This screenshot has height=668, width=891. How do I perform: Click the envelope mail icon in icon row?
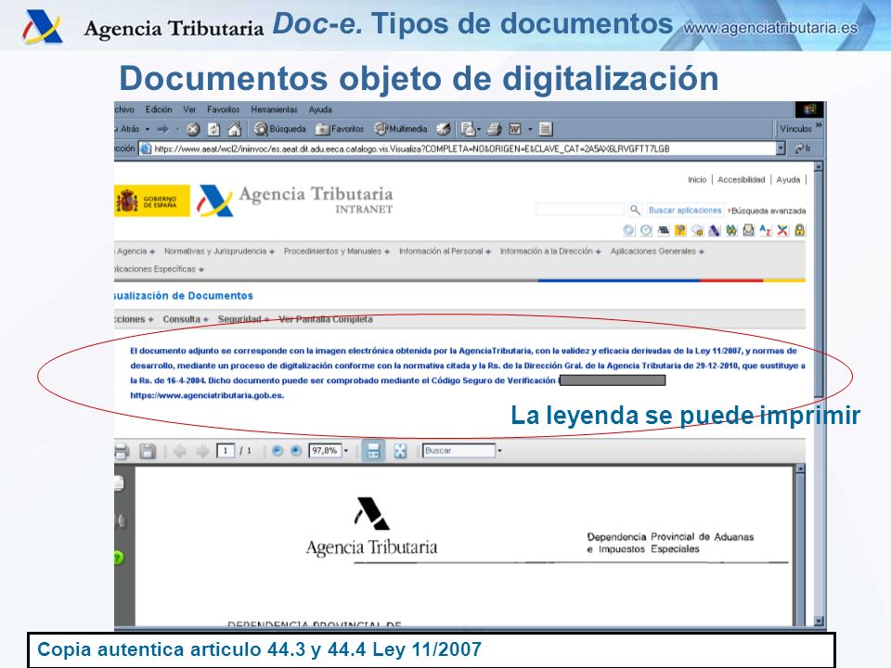[748, 230]
